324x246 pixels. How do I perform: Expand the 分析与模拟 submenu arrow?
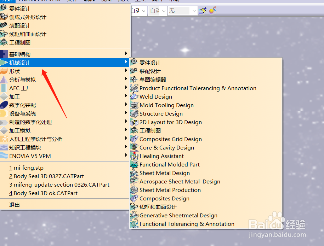[x=126, y=79]
